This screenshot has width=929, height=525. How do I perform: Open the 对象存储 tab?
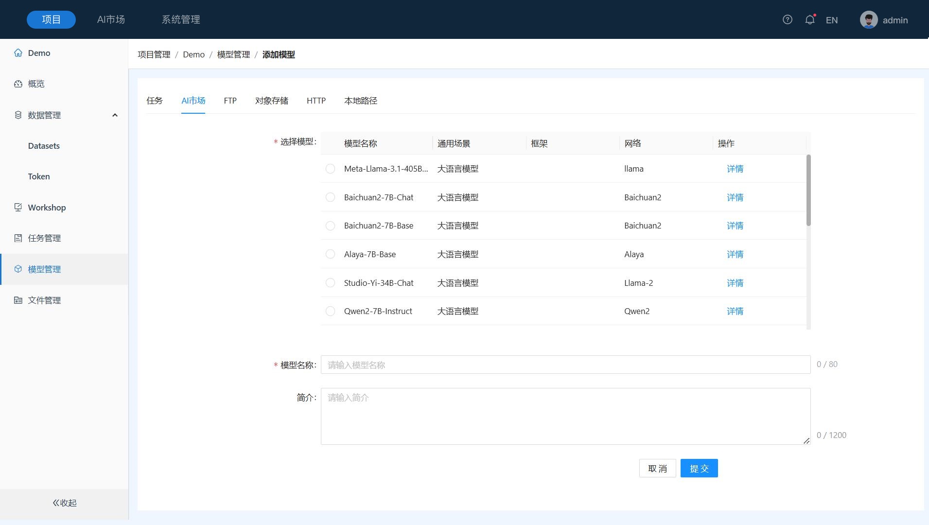click(x=271, y=101)
